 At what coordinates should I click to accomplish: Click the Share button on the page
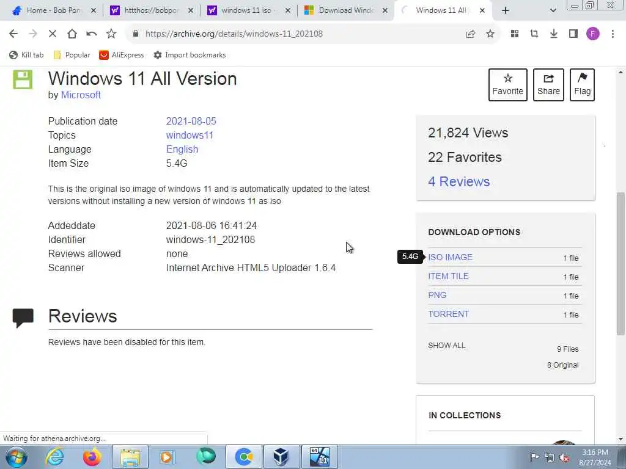(548, 84)
